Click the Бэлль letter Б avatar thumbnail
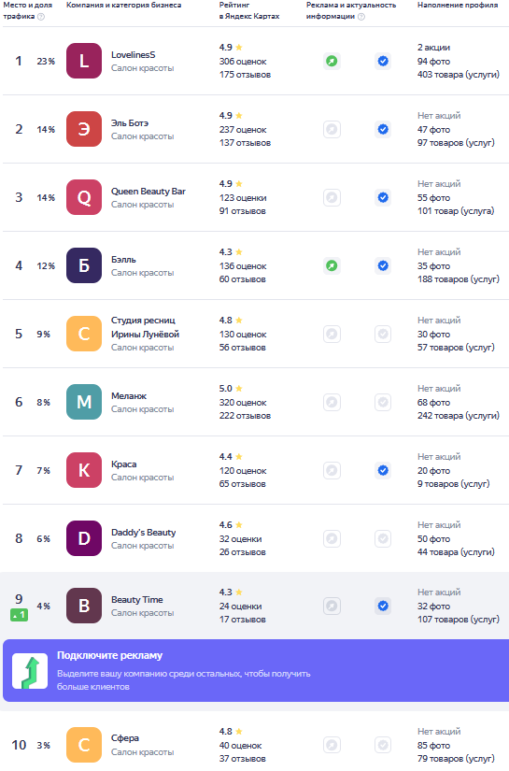The width and height of the screenshot is (509, 771). tap(84, 265)
